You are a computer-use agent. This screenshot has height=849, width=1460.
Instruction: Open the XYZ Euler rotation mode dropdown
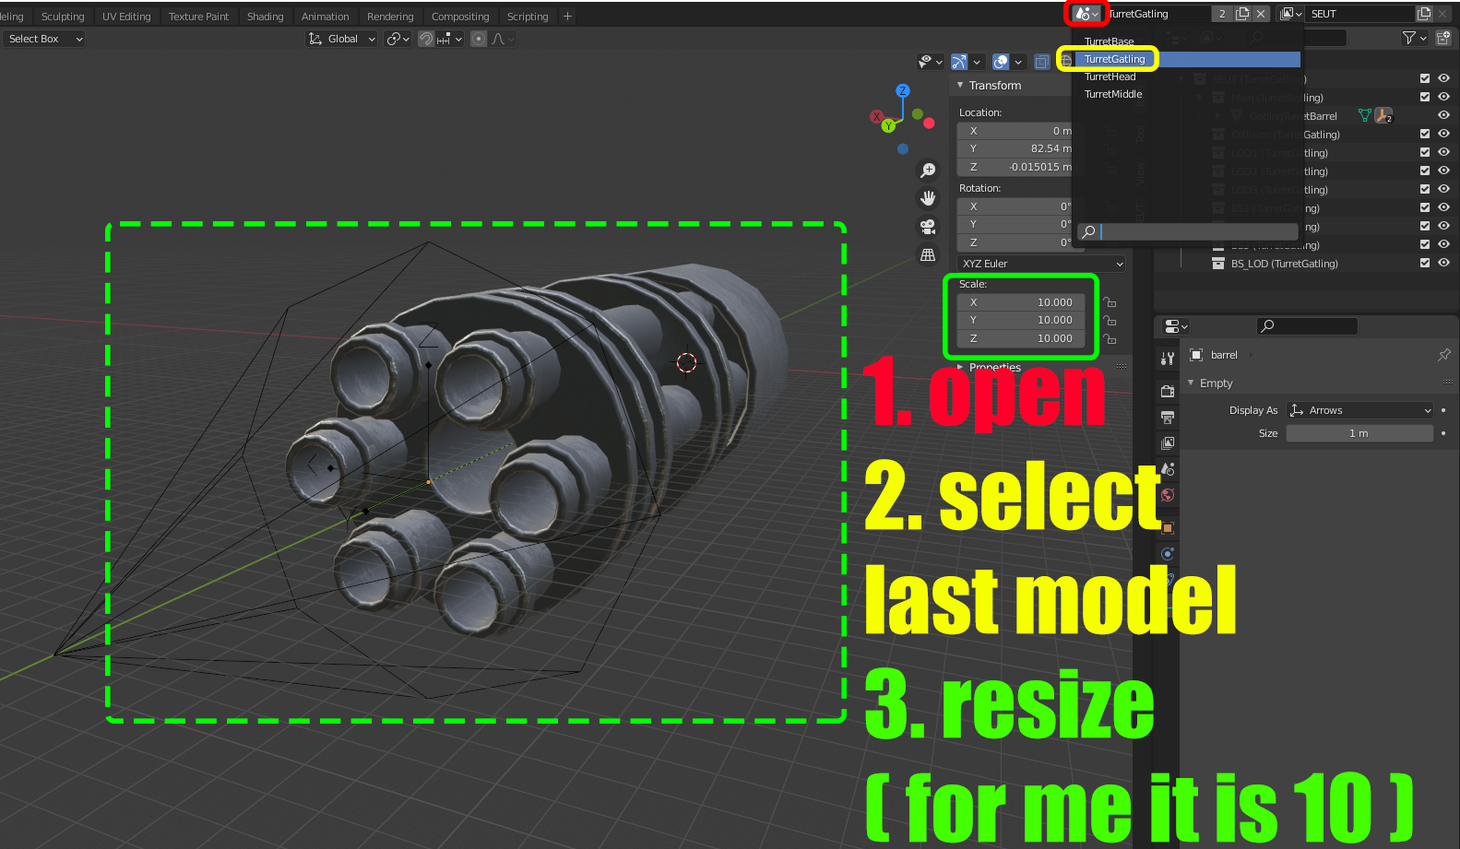(x=1041, y=264)
